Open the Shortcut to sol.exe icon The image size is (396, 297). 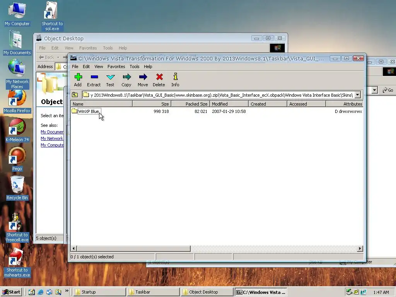[x=52, y=16]
